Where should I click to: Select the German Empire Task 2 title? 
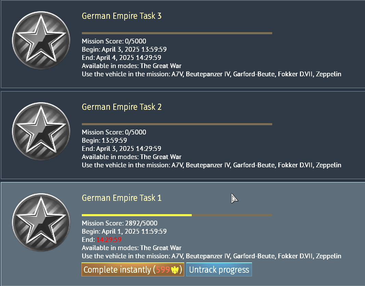(x=122, y=107)
